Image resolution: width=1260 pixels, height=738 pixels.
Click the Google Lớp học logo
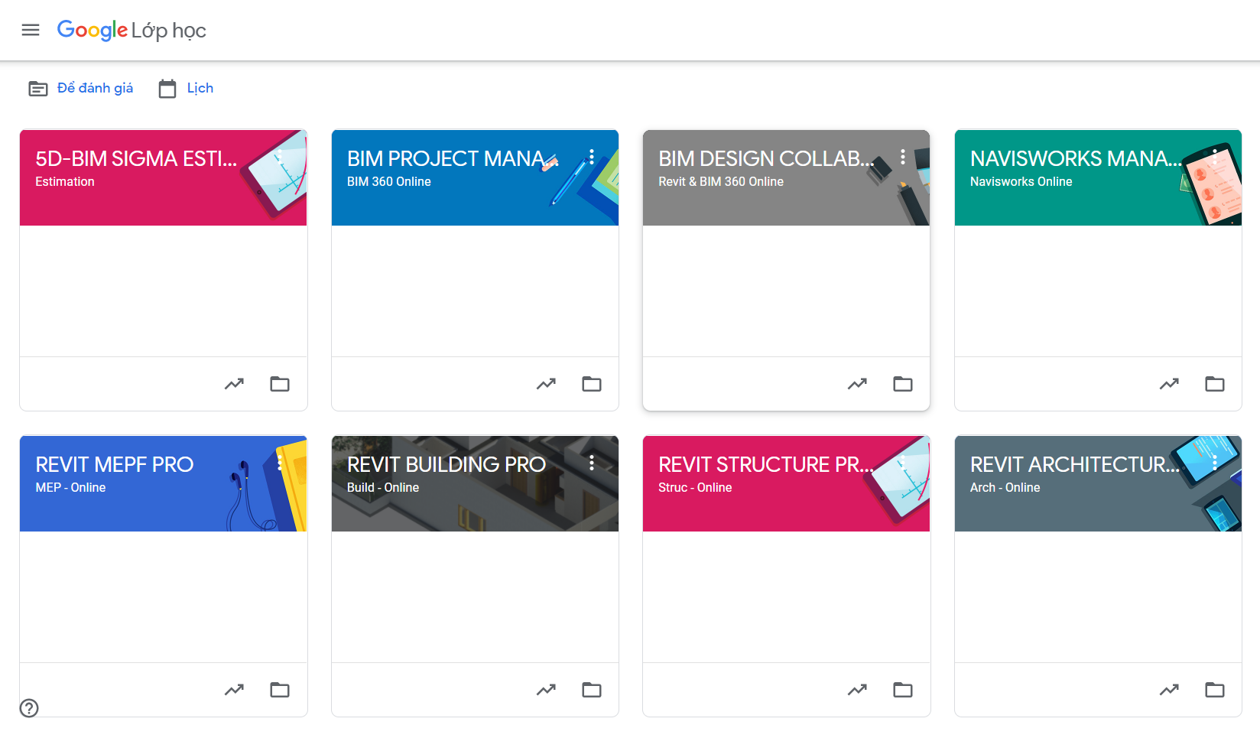click(x=132, y=31)
